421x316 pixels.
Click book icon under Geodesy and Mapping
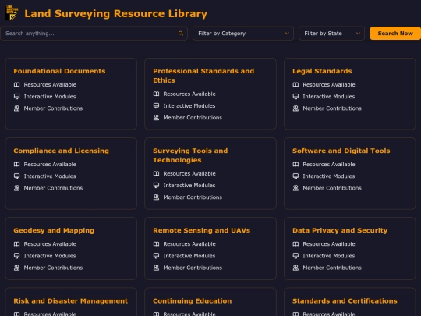[16, 244]
